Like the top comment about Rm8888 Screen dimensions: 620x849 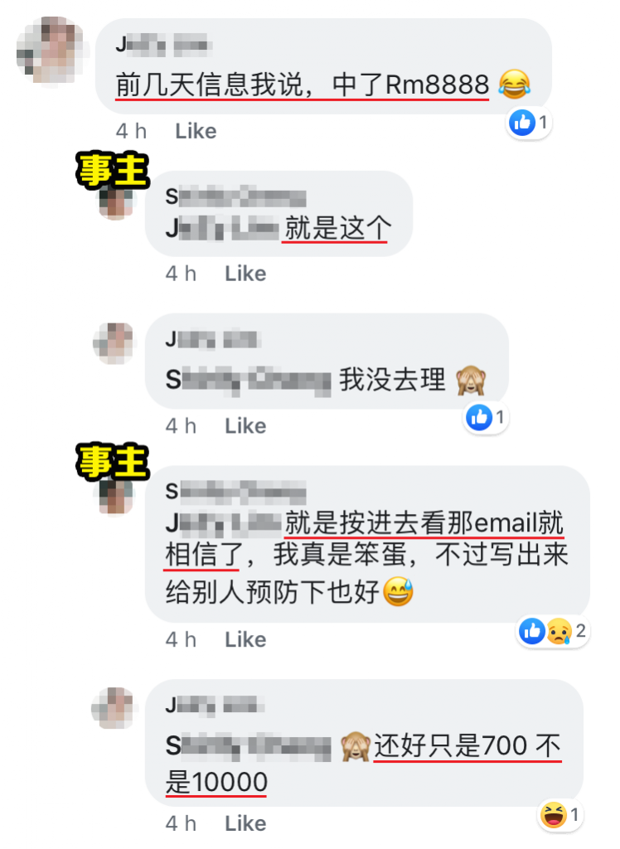click(196, 131)
